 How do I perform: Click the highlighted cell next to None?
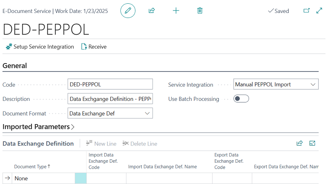click(x=81, y=178)
